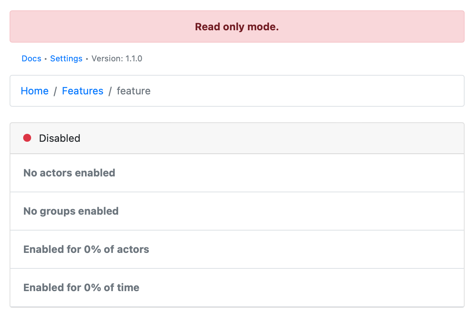Click the 'Enabled for 0% of actors' row
The height and width of the screenshot is (317, 475).
pos(86,249)
